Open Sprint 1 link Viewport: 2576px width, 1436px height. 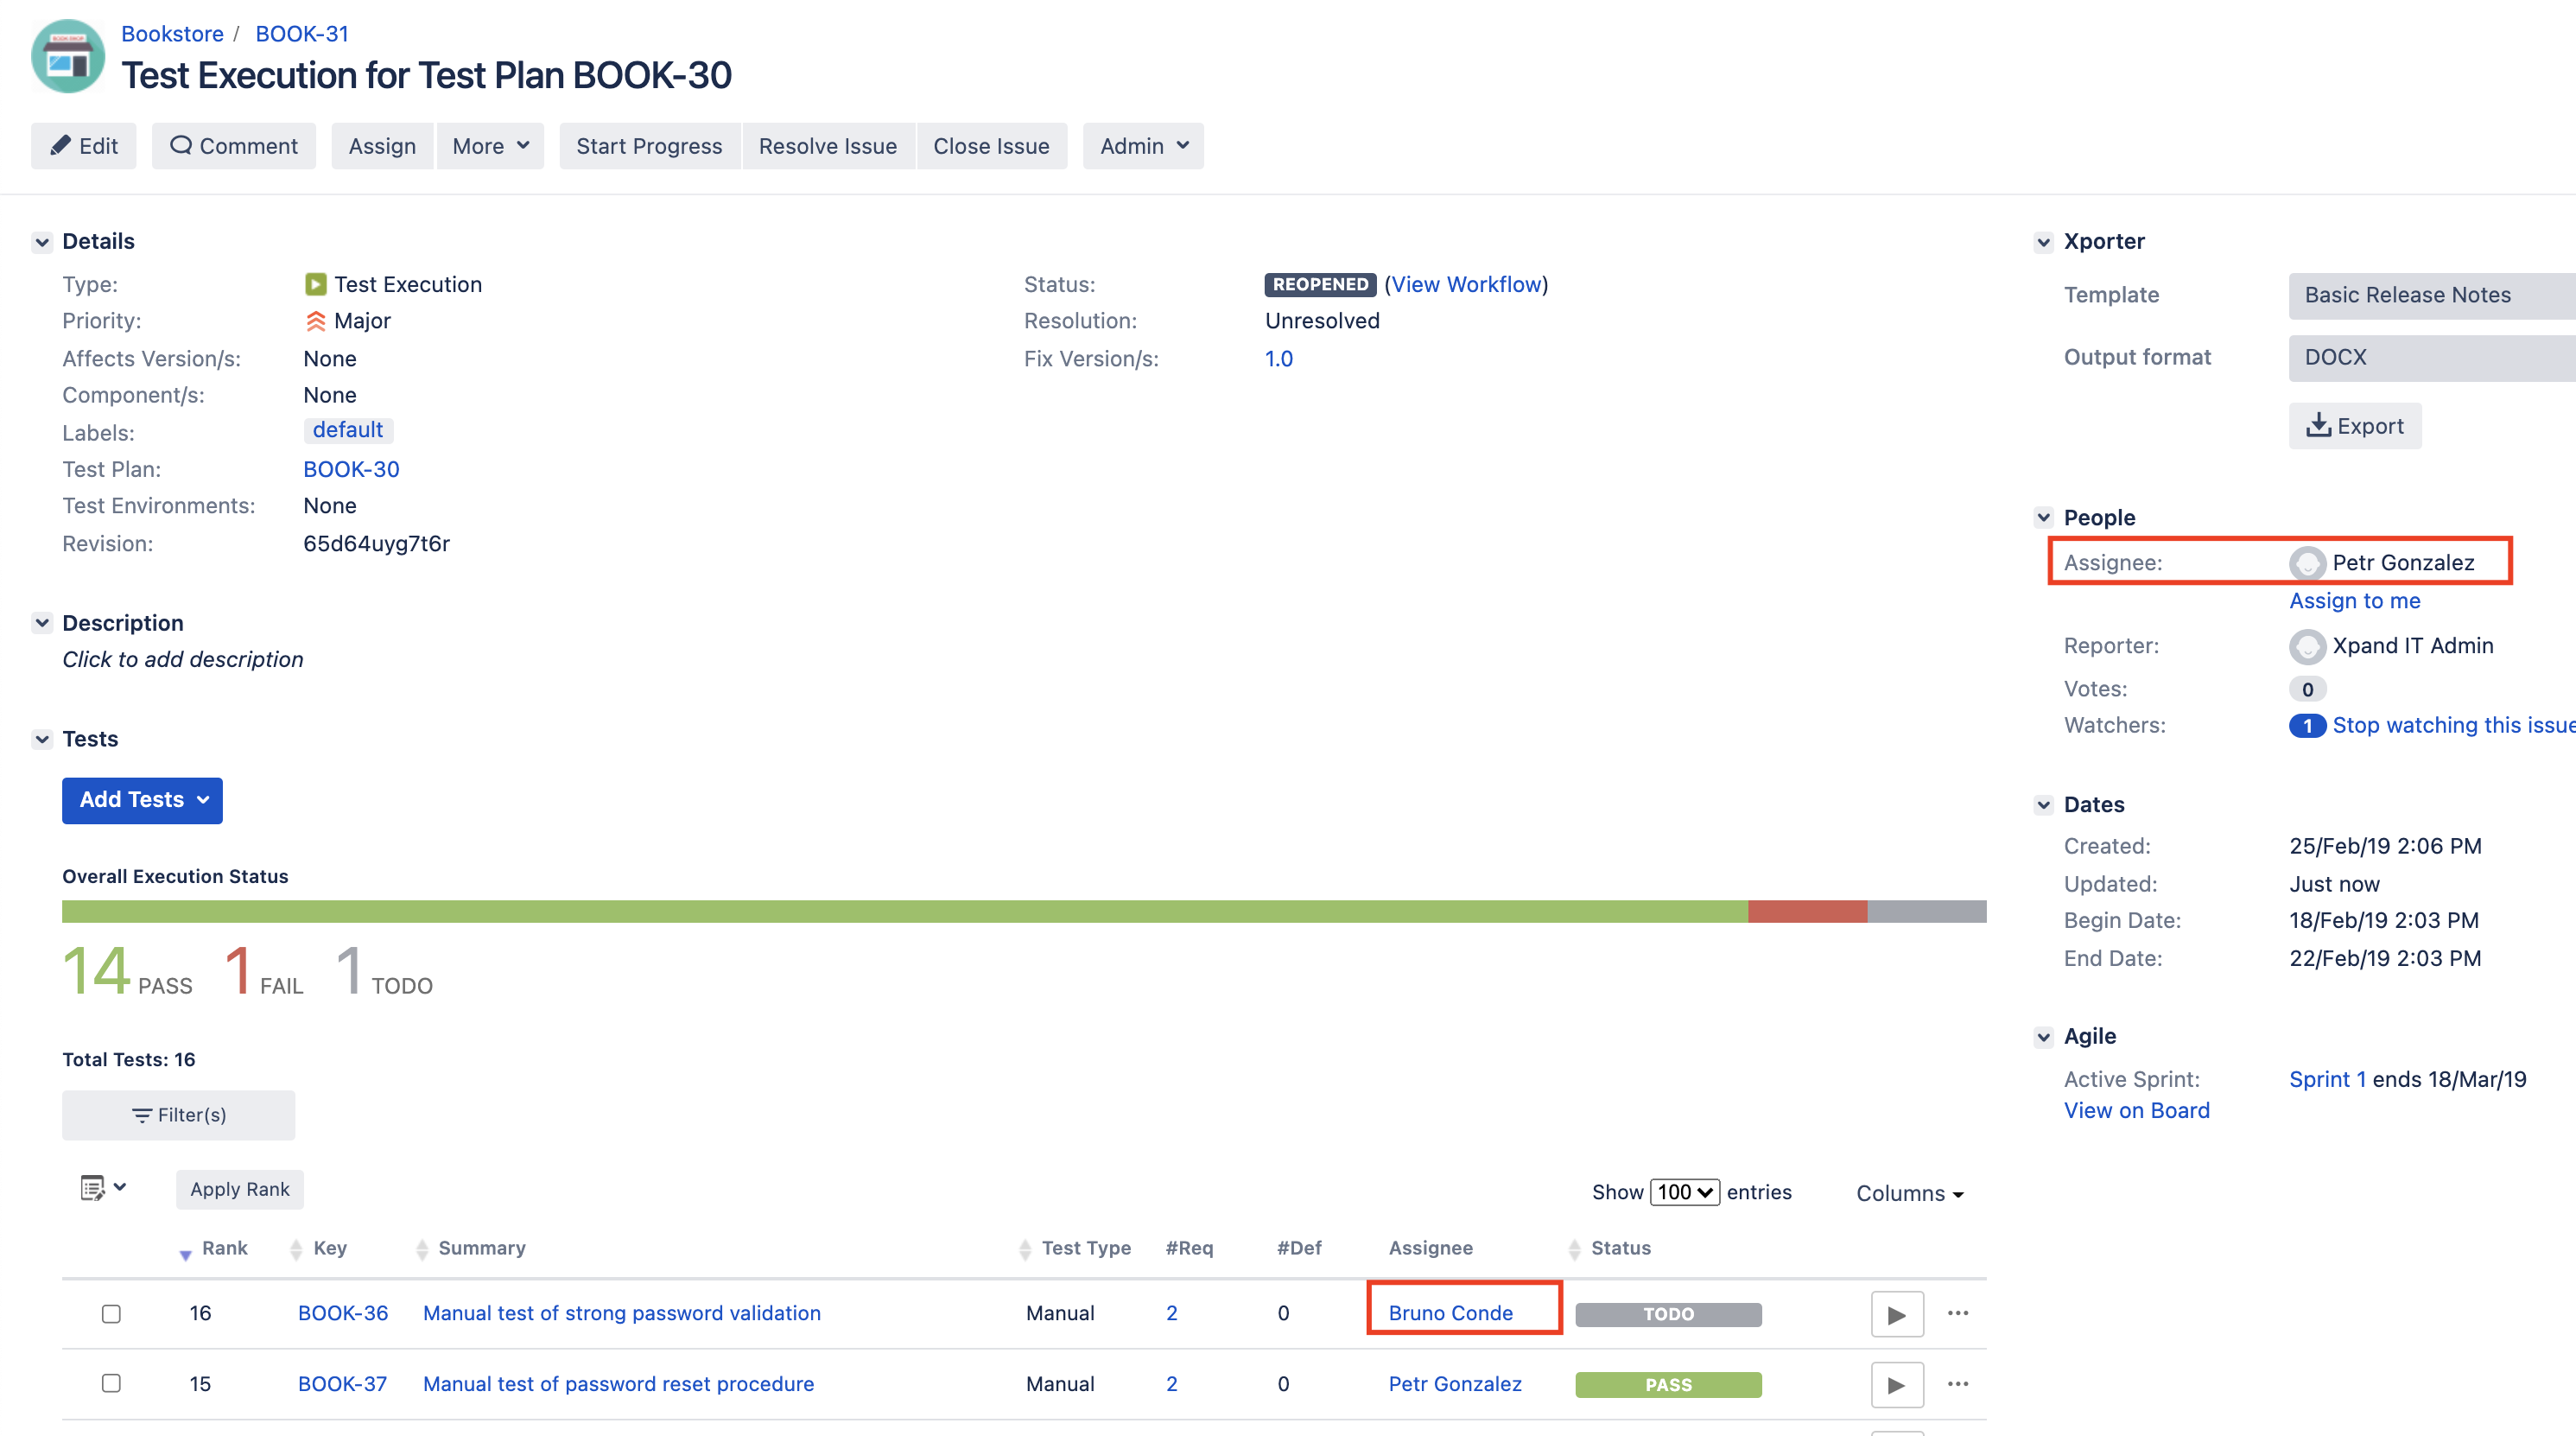tap(2328, 1079)
